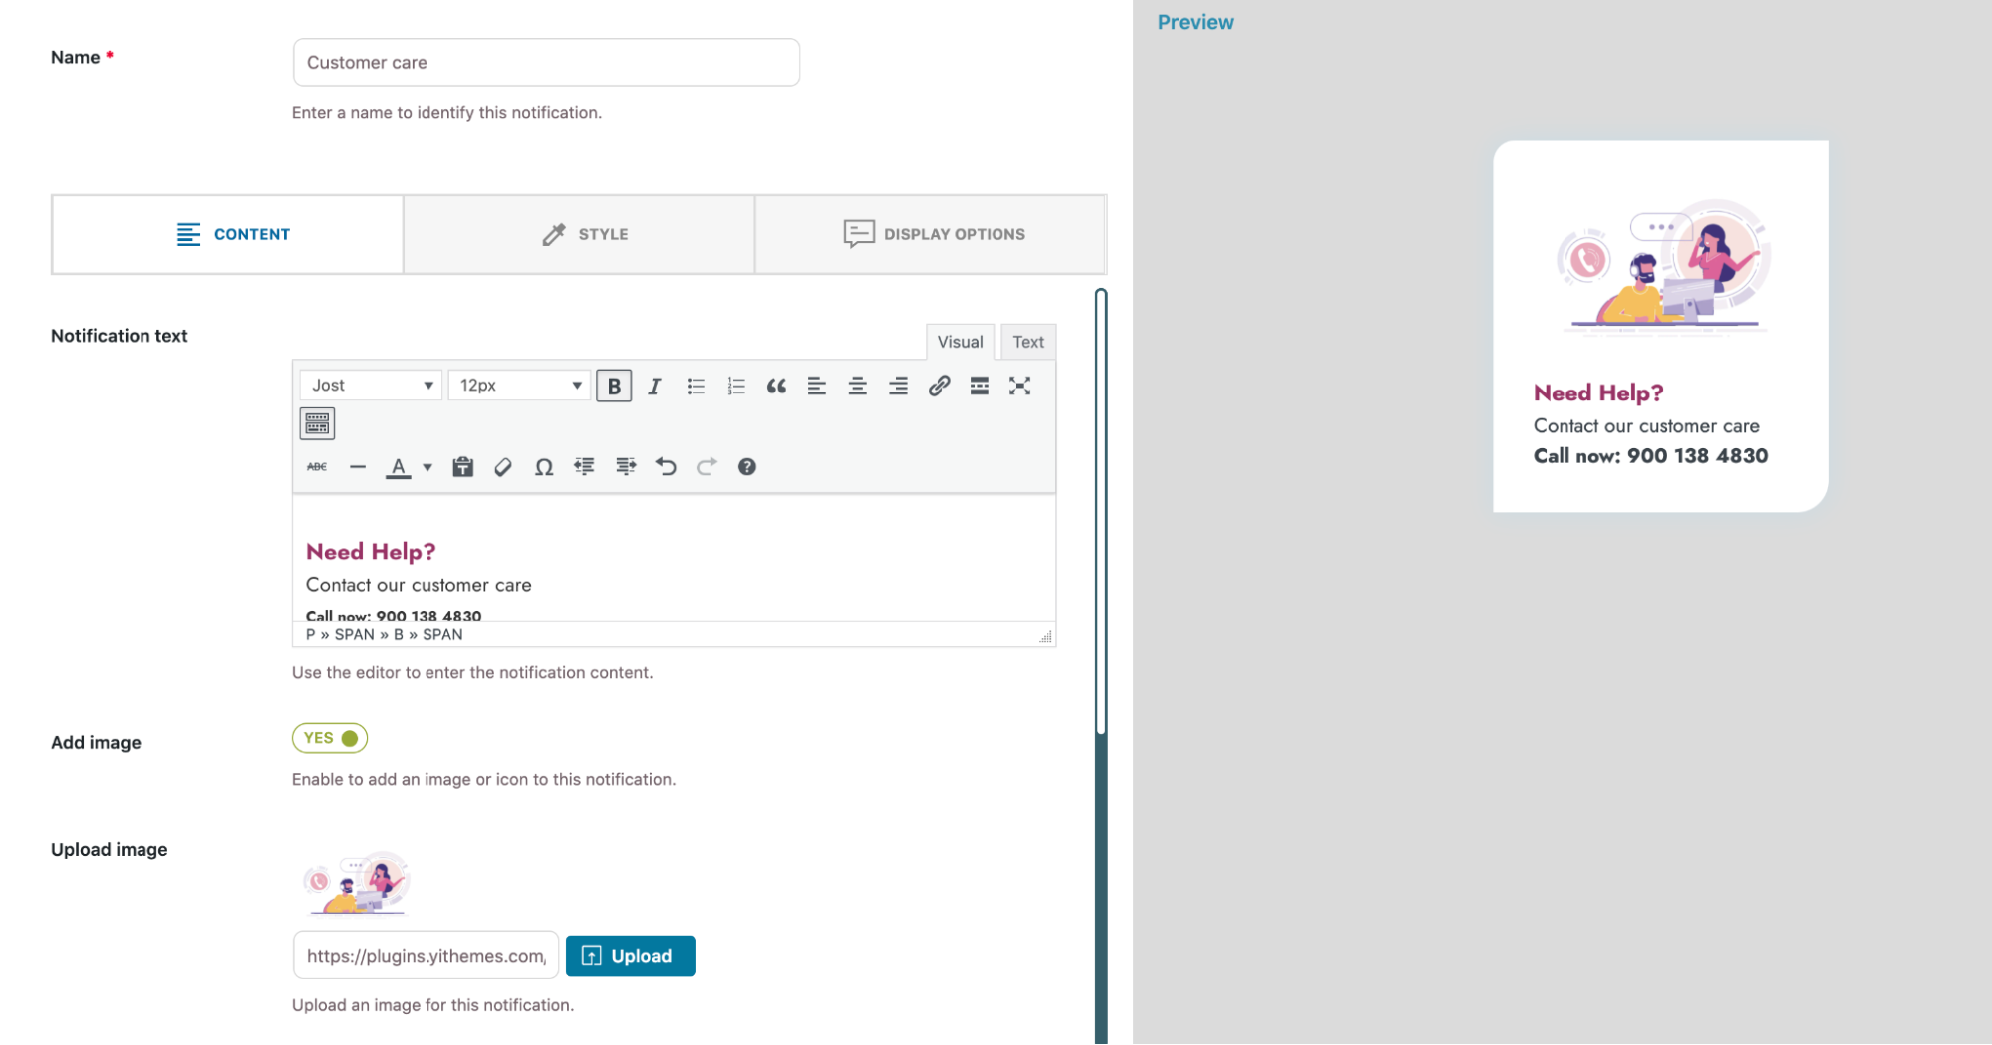This screenshot has width=1992, height=1045.
Task: Open the DISPLAY OPTIONS tab
Action: tap(931, 234)
